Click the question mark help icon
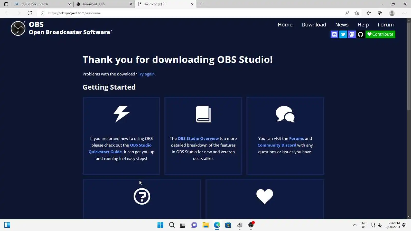This screenshot has height=231, width=411. (x=142, y=196)
